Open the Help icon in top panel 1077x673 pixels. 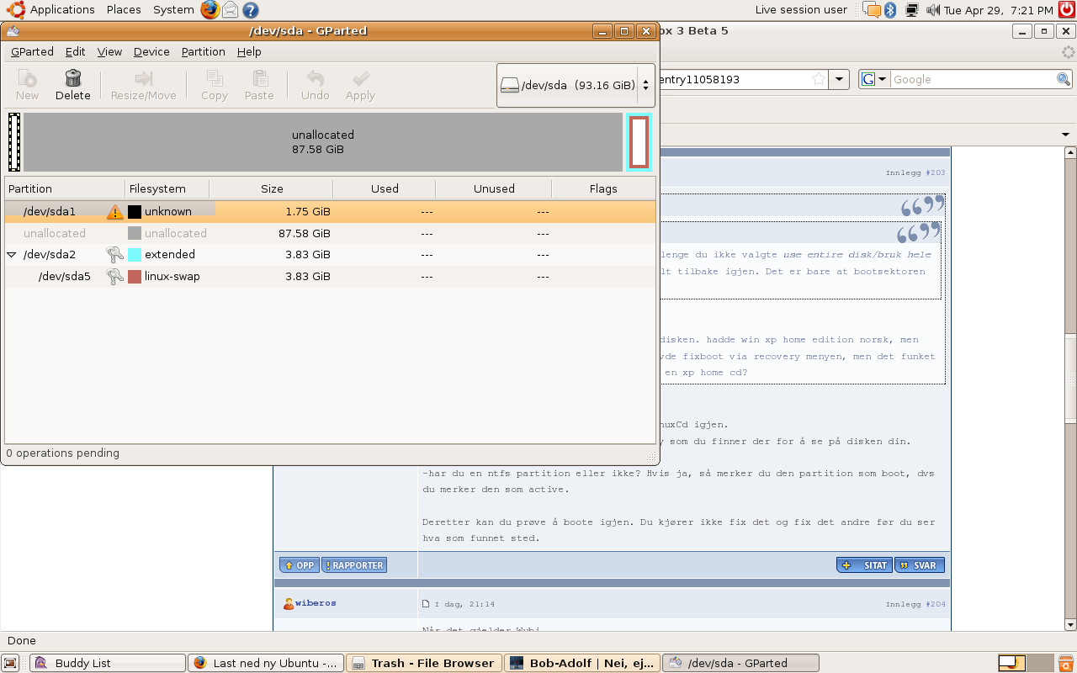coord(250,10)
